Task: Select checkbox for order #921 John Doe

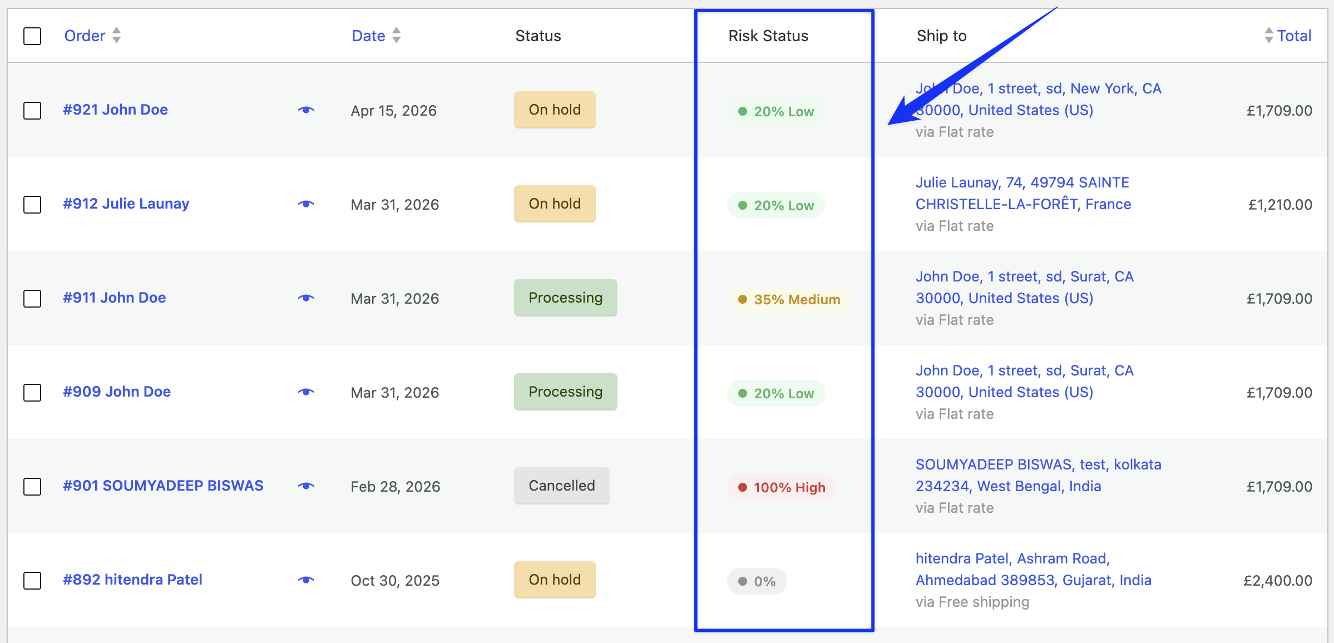Action: (x=32, y=110)
